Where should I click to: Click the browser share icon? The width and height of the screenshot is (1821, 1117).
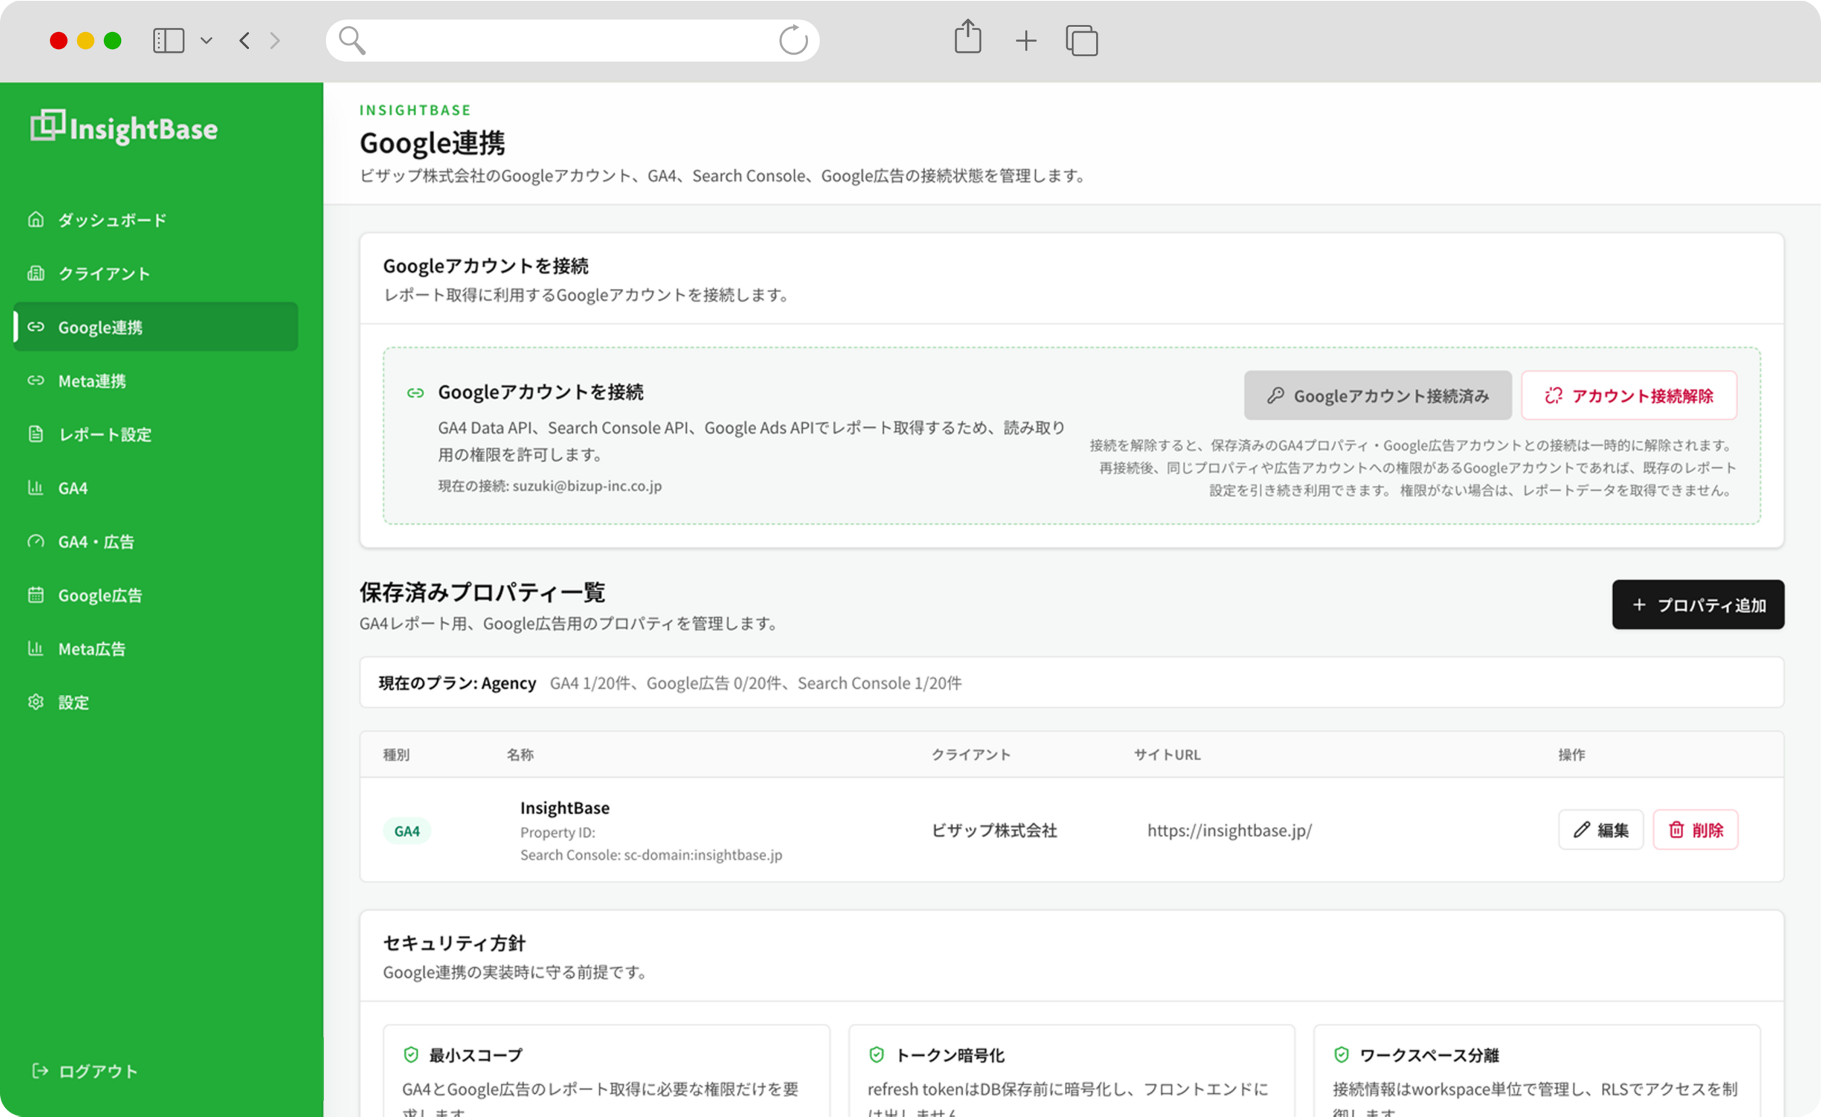pyautogui.click(x=967, y=37)
